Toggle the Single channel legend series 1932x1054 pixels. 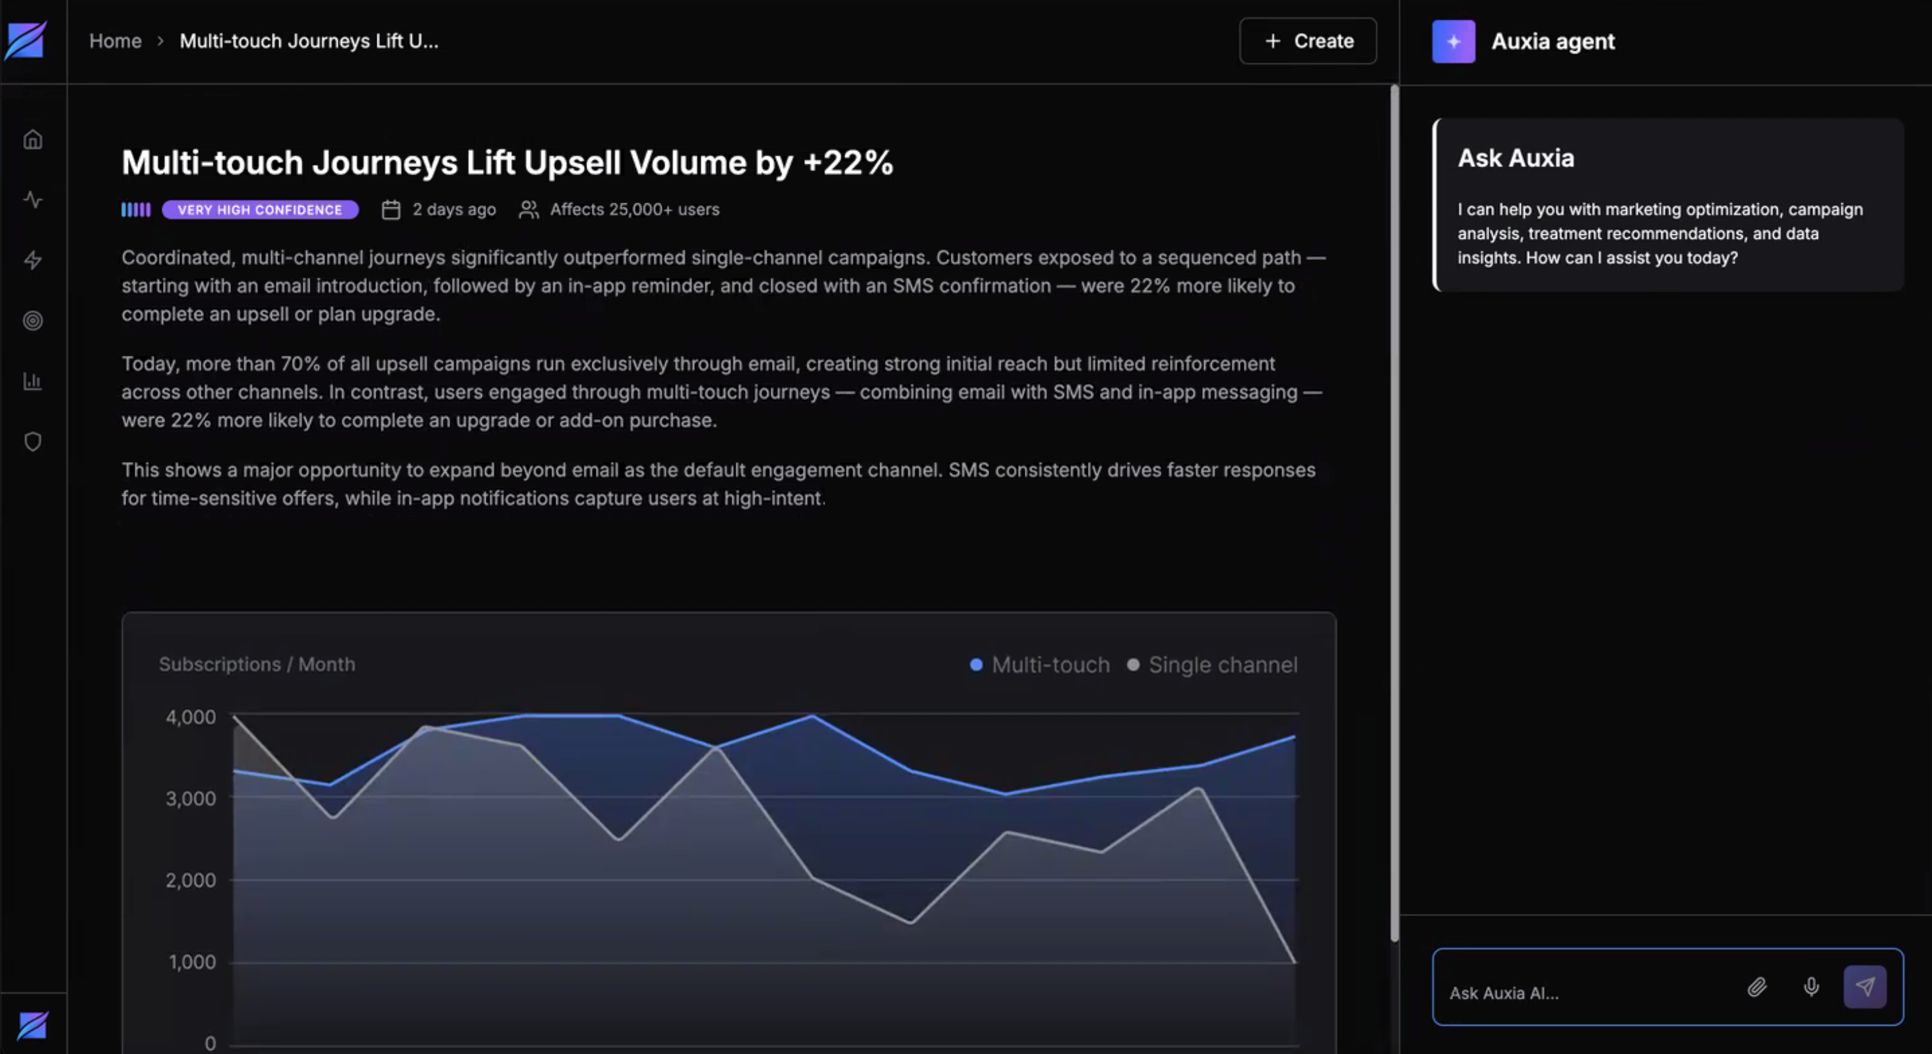1212,665
